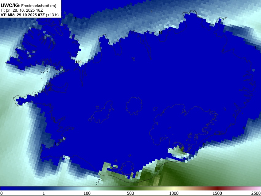261x196 pixels.
Task: Pick the dark red section of the colour scale
Action: [x=217, y=188]
